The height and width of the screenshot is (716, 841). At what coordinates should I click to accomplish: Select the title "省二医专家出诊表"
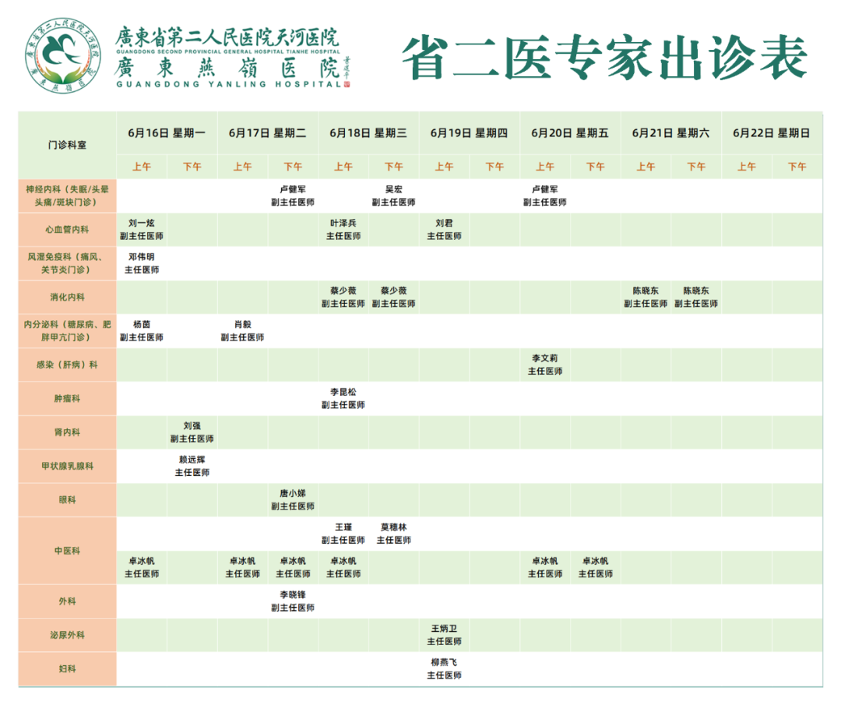tap(604, 58)
